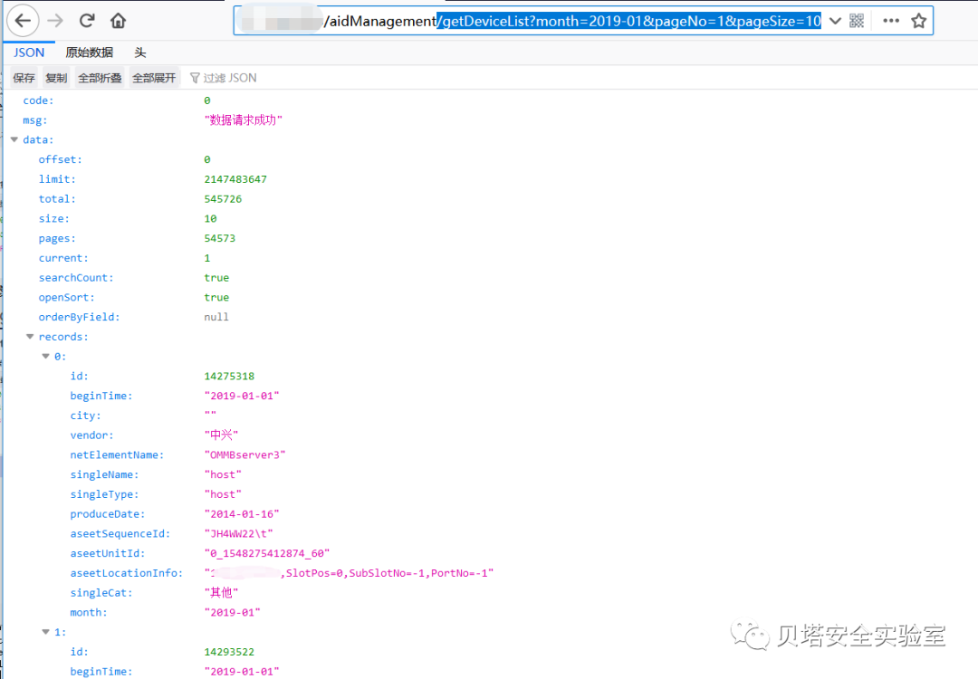Open the 头 headers tab

point(140,53)
